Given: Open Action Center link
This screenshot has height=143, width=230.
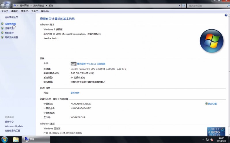Looking at the screenshot, I should coord(9,122).
